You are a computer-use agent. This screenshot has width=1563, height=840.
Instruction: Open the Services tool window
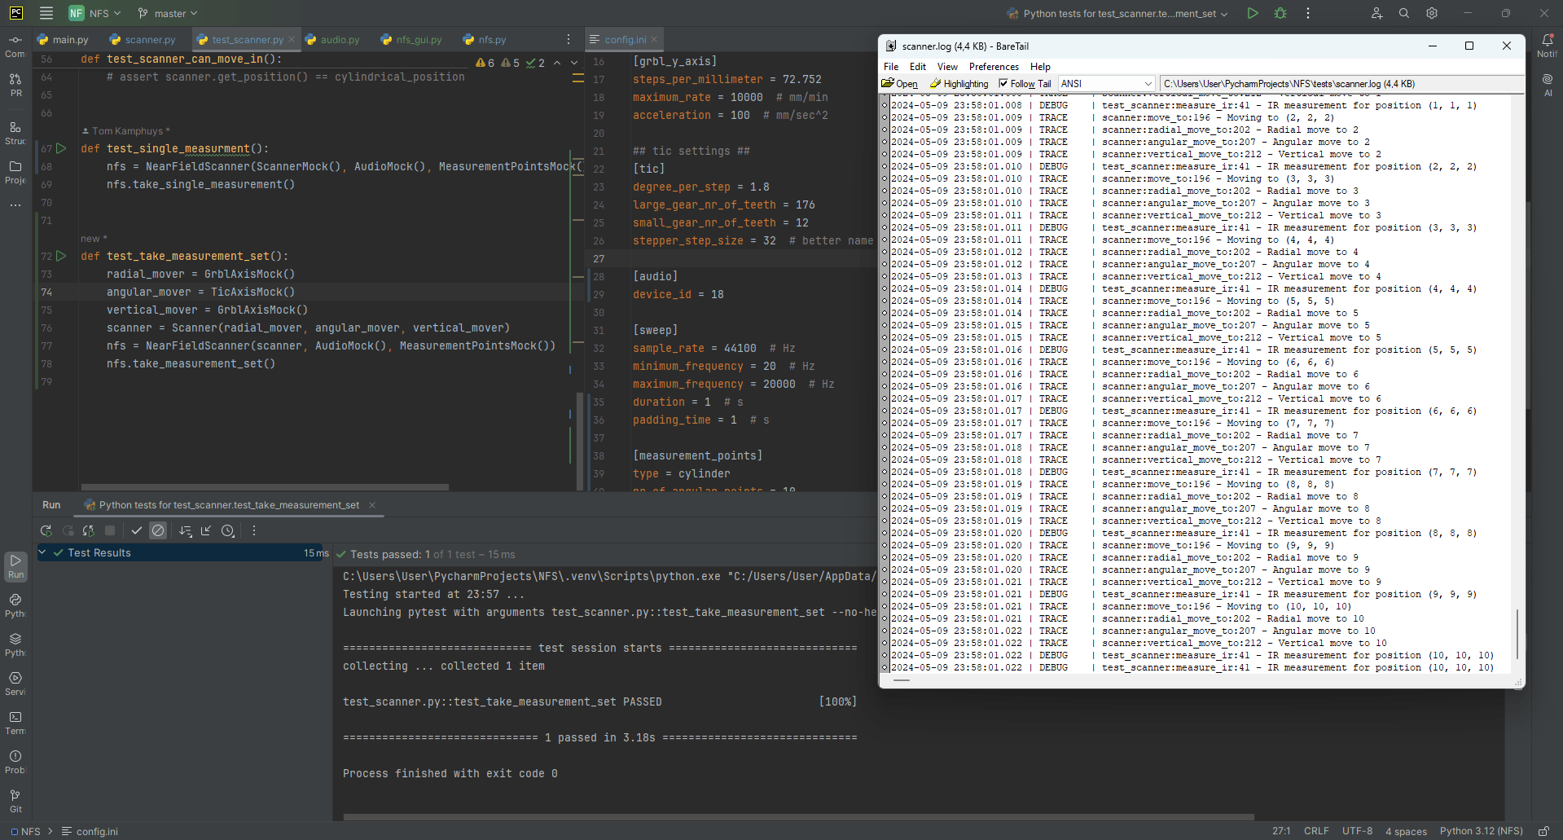point(15,684)
